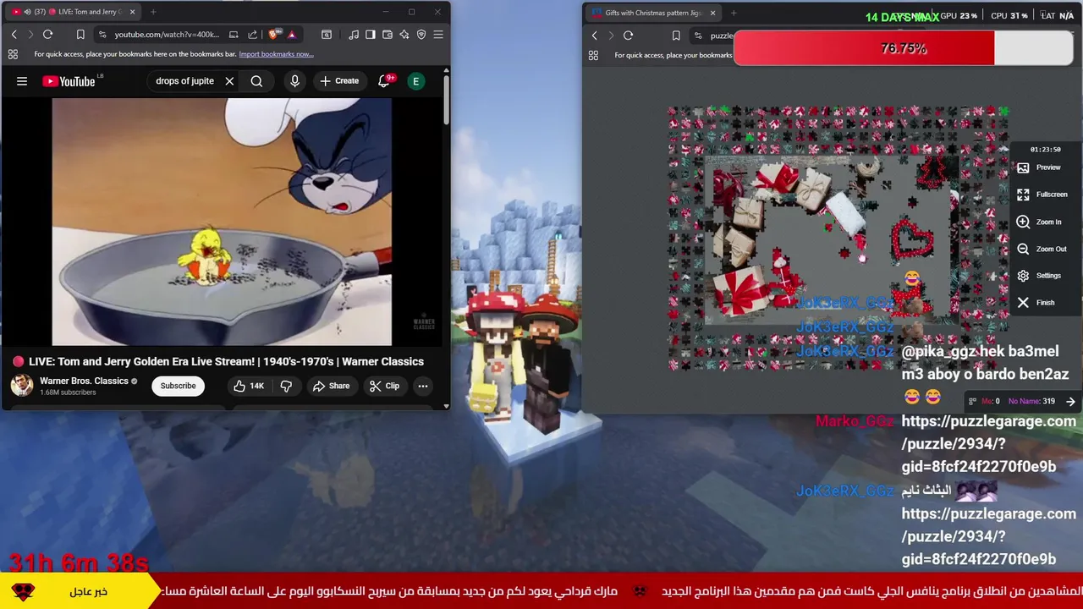Screen dimensions: 1083x609
Task: Open Brave Shields lion icon
Action: tap(273, 35)
